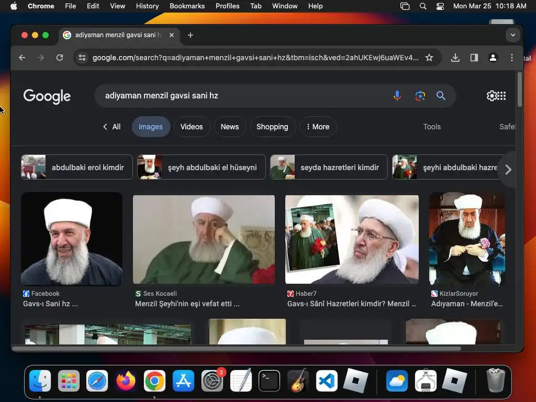Screen dimensions: 536x402
Task: Expand the More search filters
Action: (x=318, y=127)
